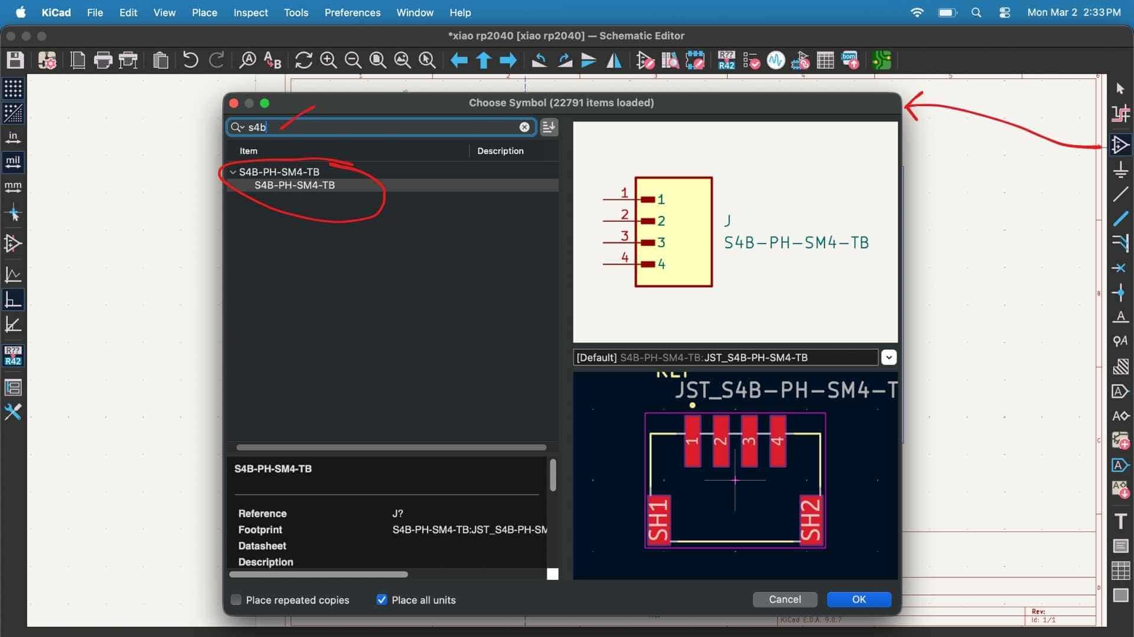
Task: Open the simulator waveform icon
Action: [x=775, y=60]
